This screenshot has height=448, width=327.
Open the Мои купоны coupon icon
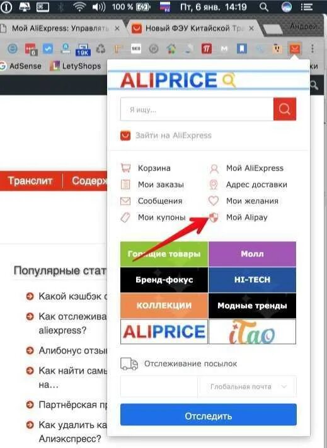tap(125, 217)
